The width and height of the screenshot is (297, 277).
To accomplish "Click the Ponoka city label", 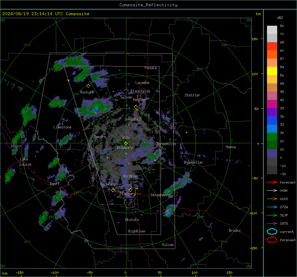I will tap(150, 68).
